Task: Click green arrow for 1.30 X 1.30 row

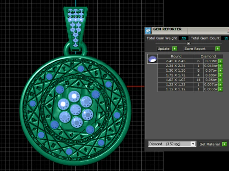Action: click(x=220, y=70)
